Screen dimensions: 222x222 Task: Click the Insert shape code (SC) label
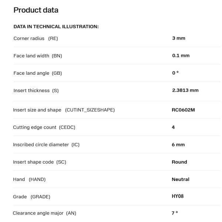(x=40, y=162)
